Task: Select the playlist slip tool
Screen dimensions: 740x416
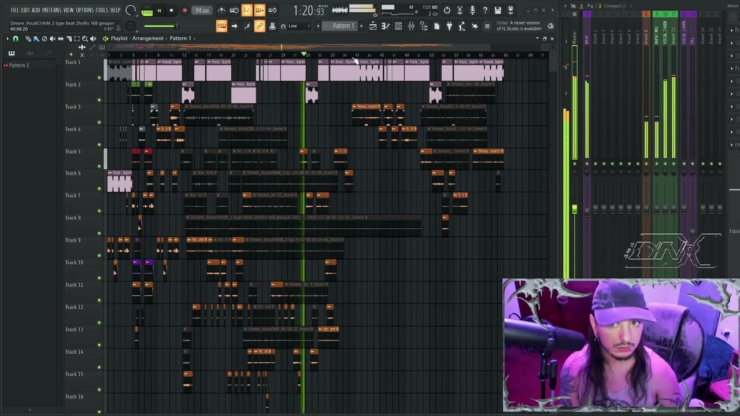Action: click(61, 39)
